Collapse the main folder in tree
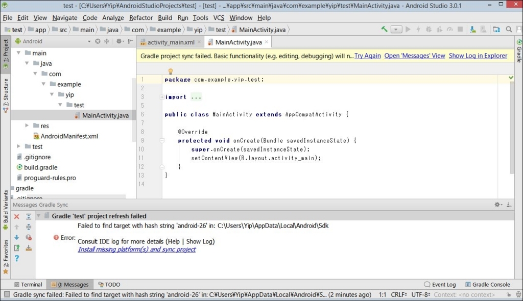Screen dimensions: 523x301 pyautogui.click(x=19, y=53)
